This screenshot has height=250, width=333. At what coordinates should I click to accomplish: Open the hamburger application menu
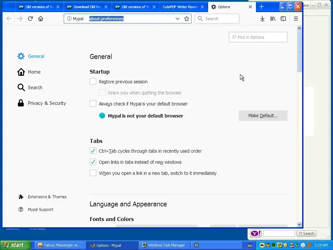pyautogui.click(x=296, y=19)
